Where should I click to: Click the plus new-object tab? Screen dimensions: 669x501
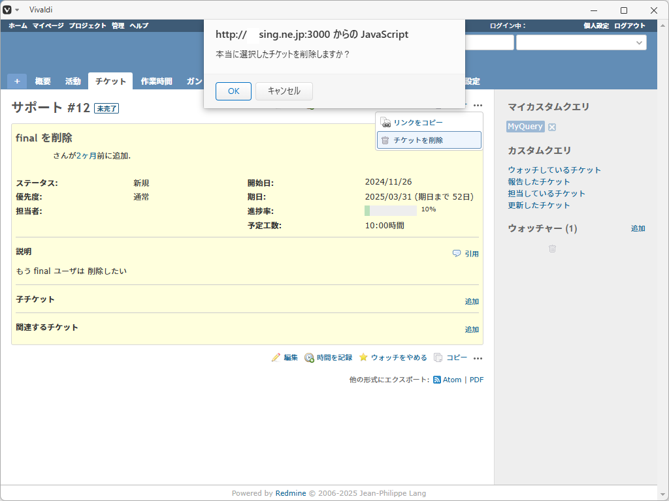pos(17,81)
